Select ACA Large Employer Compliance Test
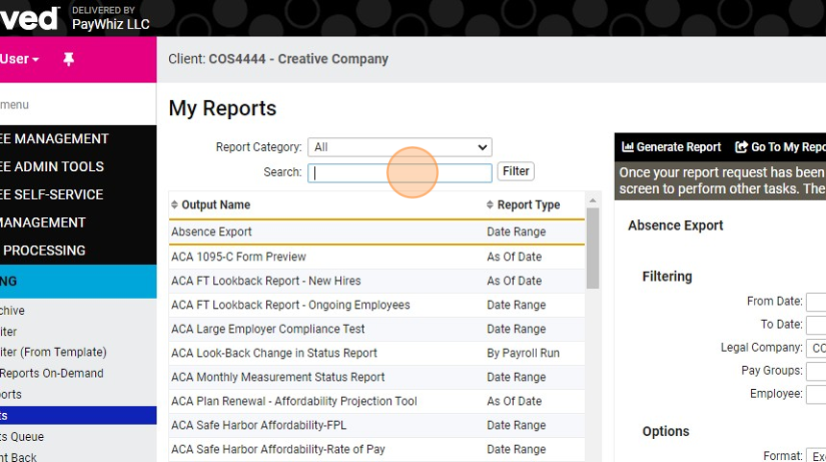 (268, 328)
